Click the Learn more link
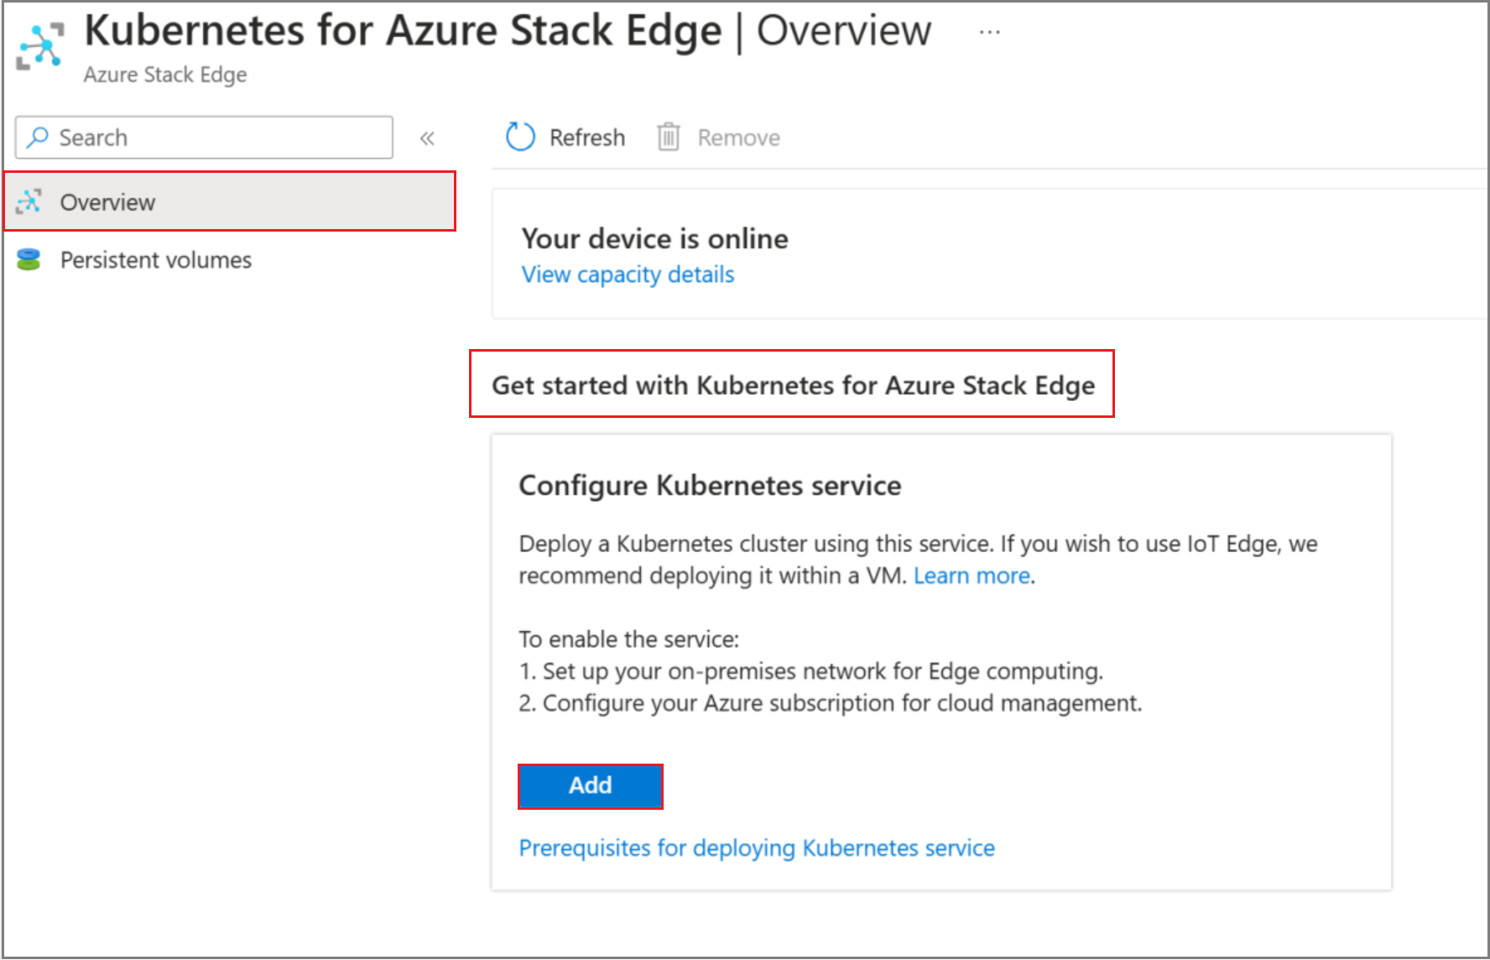 point(971,575)
